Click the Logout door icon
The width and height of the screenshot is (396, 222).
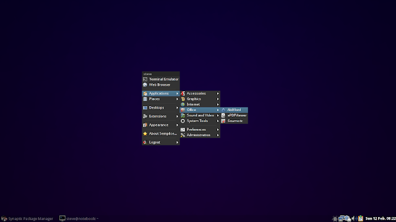[145, 142]
